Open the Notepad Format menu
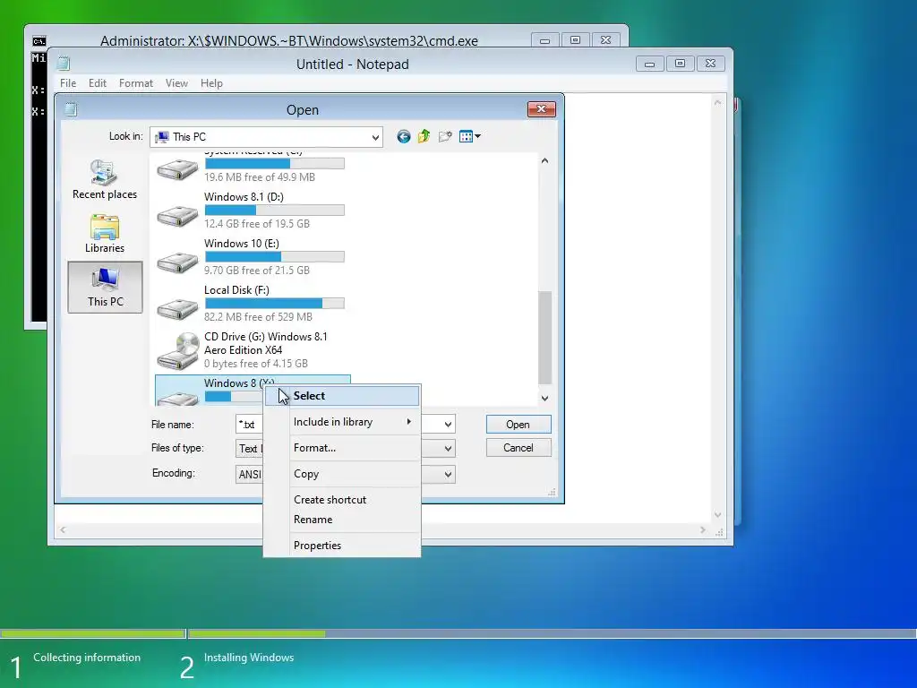Viewport: 917px width, 688px height. click(136, 83)
